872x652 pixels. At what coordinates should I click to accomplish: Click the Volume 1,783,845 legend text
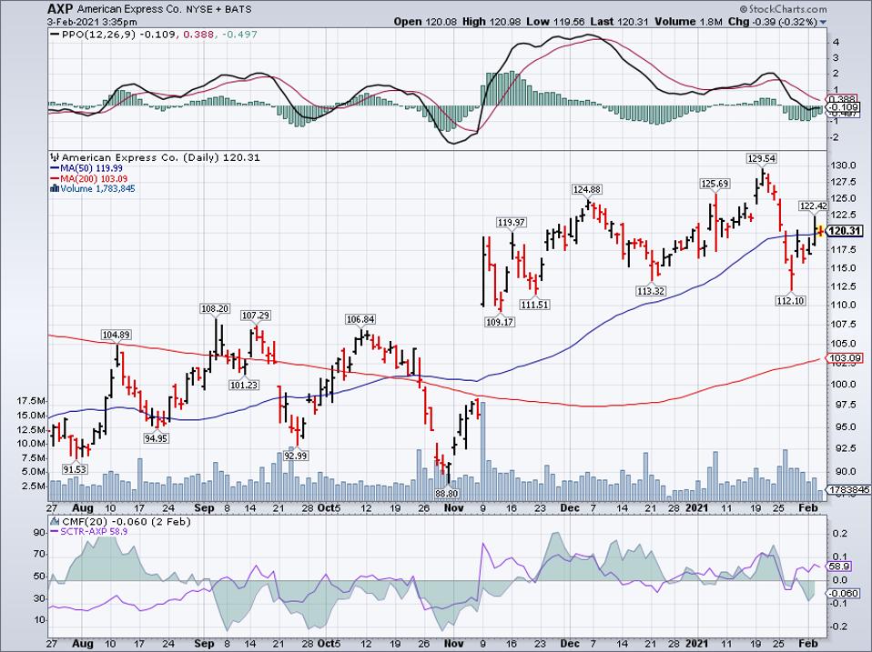click(97, 189)
